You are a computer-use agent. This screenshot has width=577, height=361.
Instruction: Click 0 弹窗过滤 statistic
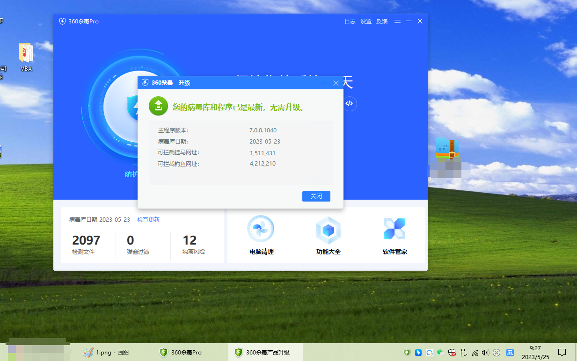coord(138,245)
